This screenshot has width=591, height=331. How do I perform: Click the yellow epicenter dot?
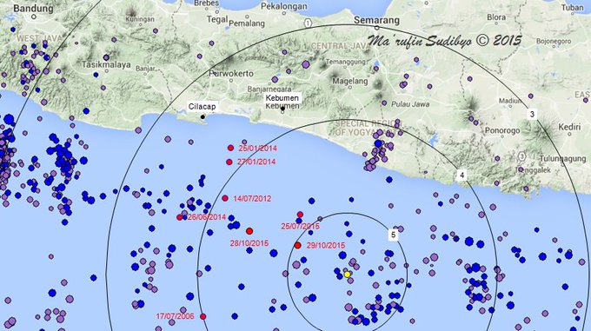point(347,275)
